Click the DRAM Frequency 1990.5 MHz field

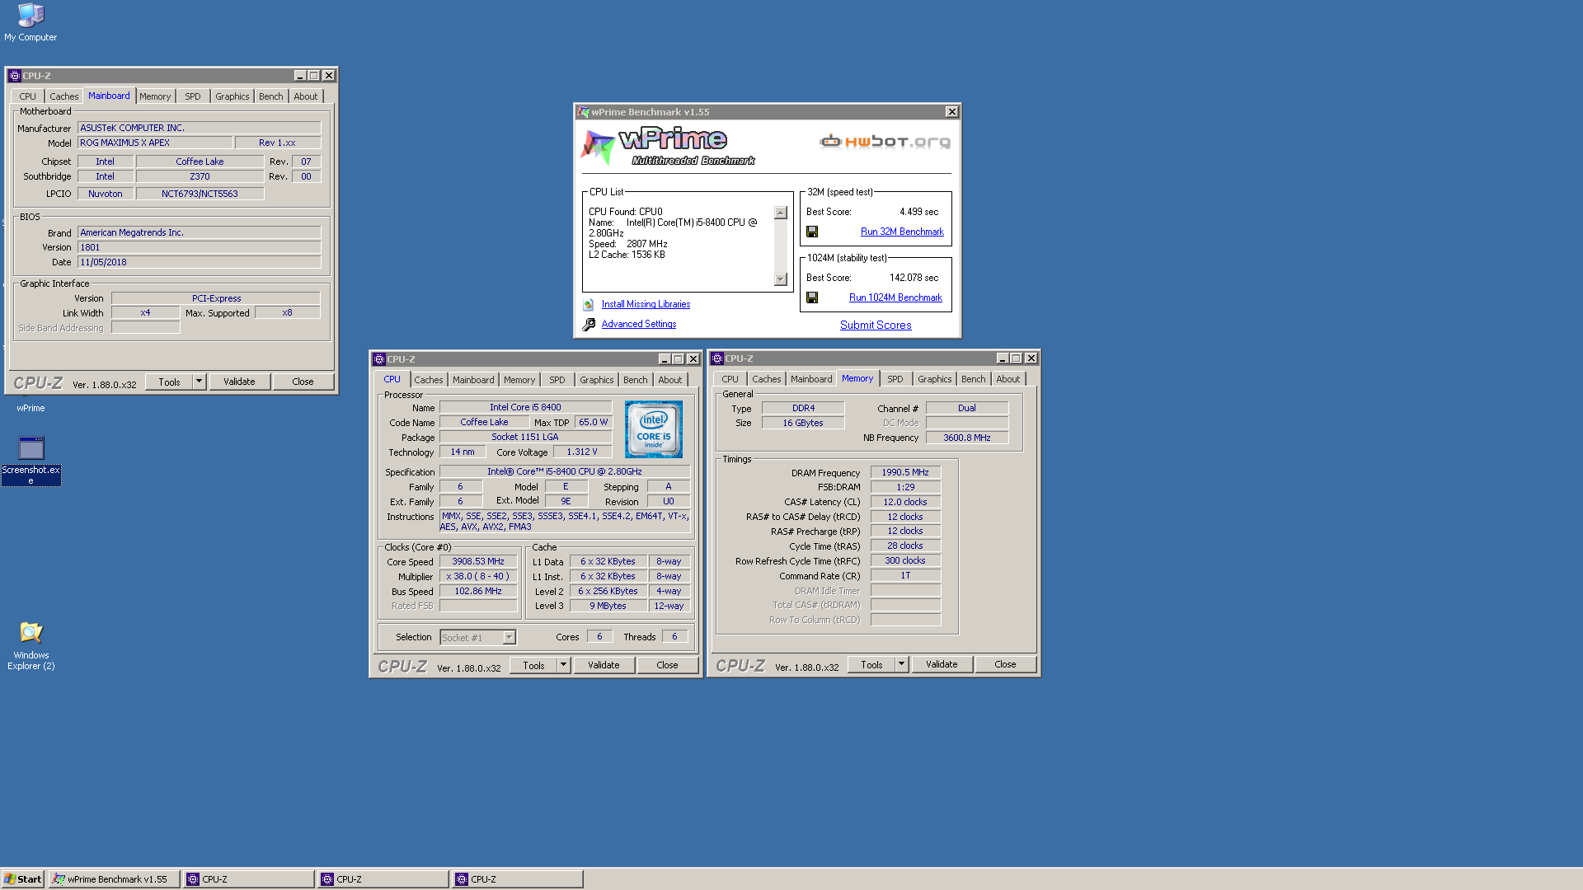(905, 472)
